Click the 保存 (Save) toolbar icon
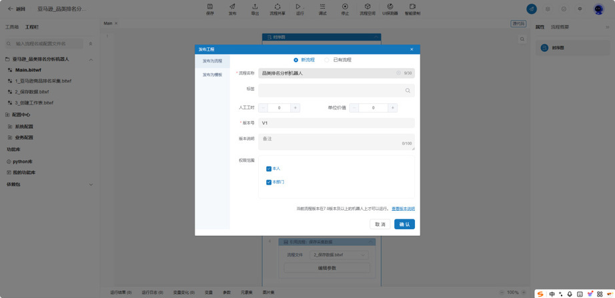The width and height of the screenshot is (615, 298). coord(210,7)
